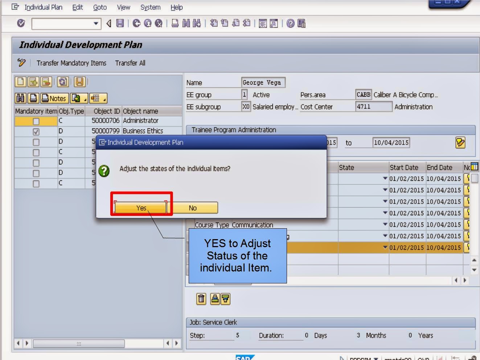Image resolution: width=480 pixels, height=360 pixels.
Task: Tick the mandatory checkbox in the last row
Action: click(x=35, y=183)
